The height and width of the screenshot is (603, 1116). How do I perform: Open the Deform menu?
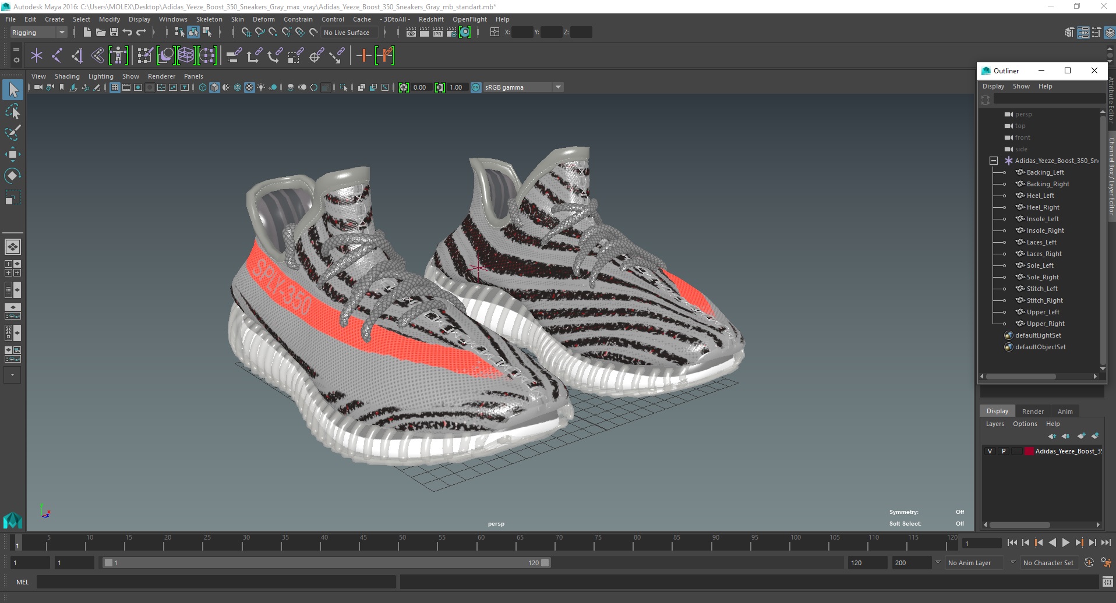click(263, 19)
